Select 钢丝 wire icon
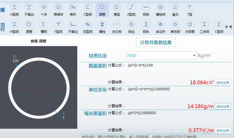Image resolution: width=234 pixels, height=138 pixels. point(131,24)
